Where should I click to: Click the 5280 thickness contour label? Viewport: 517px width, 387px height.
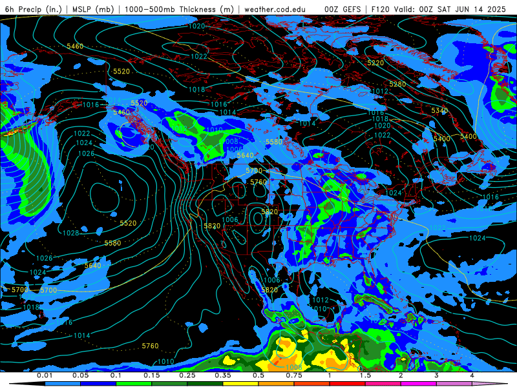[397, 84]
